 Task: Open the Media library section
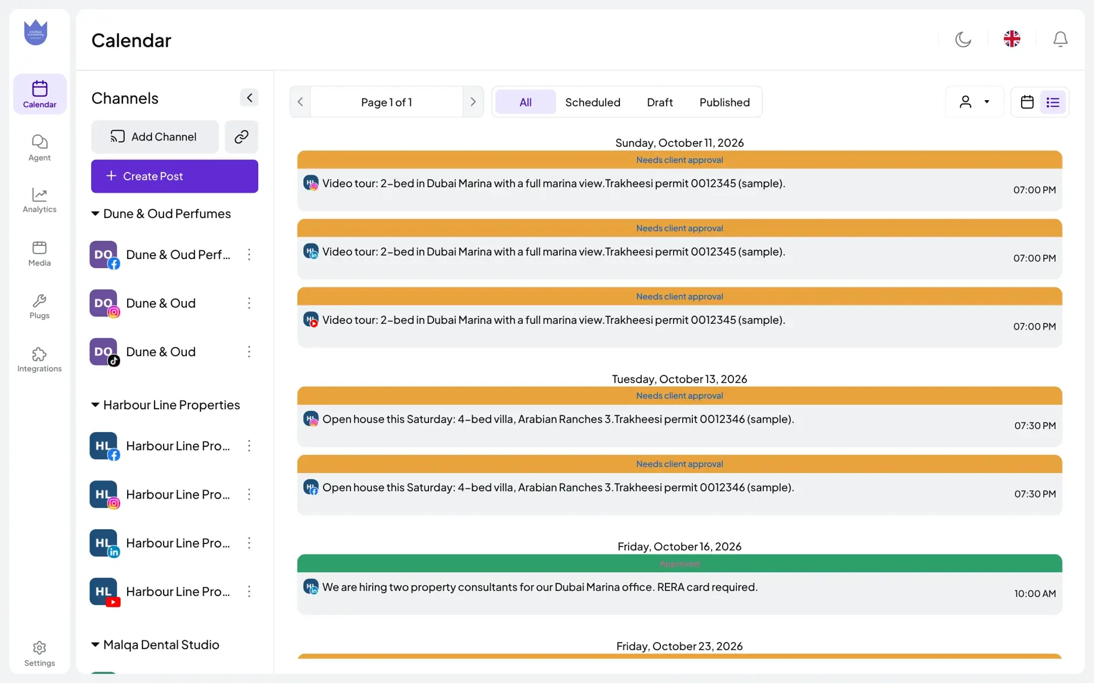[39, 254]
